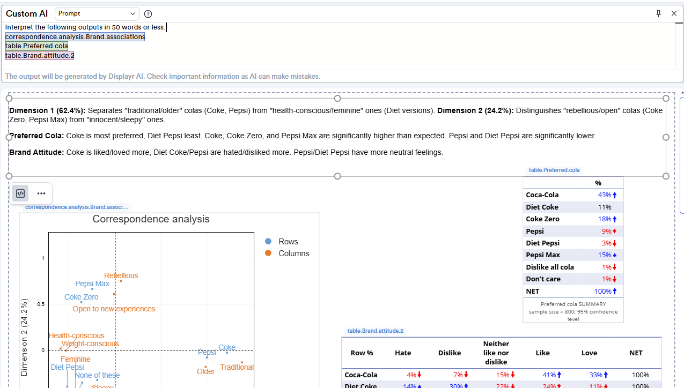This screenshot has width=684, height=388.
Task: Open the Prompt dropdown menu
Action: (97, 13)
